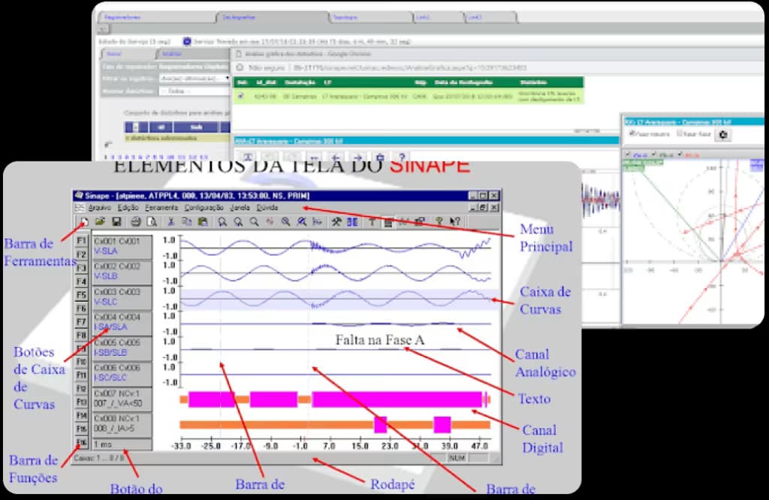Open the Arquivo menu
769x500 pixels.
point(100,208)
